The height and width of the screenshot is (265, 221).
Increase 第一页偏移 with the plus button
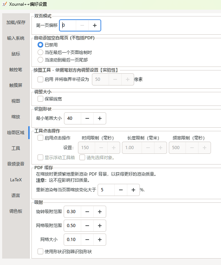point(95,25)
